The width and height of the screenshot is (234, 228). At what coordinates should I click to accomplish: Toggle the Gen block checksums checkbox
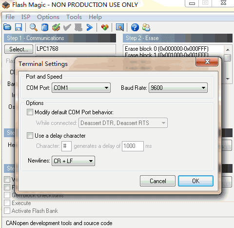[7, 195]
